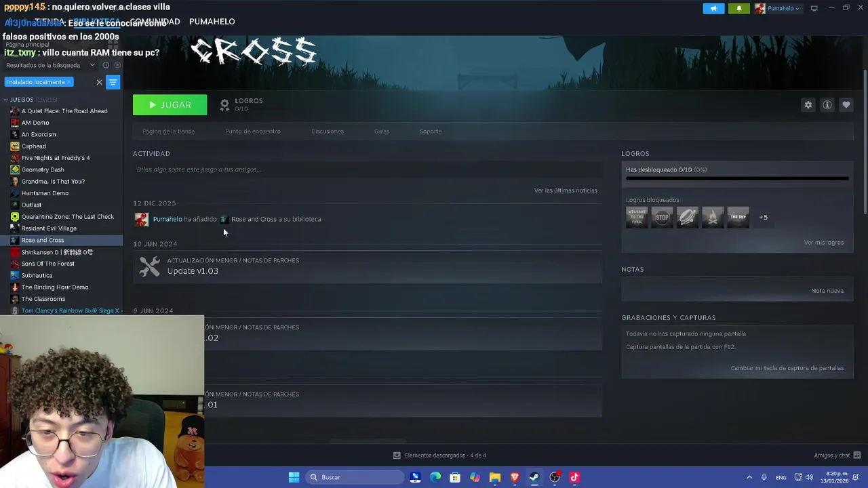Select 'Sons Of The Forest'
Screen dimensions: 868x488
(47, 264)
